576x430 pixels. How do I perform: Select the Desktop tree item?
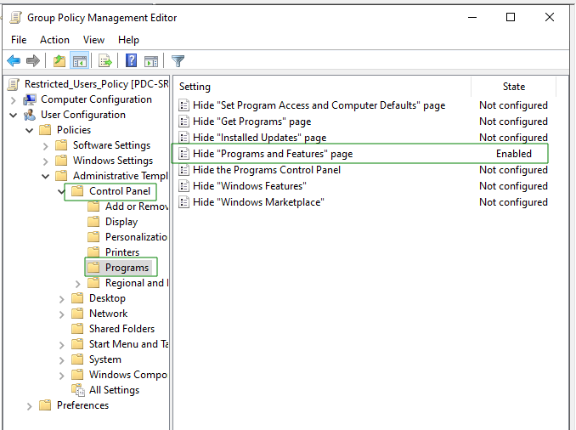107,298
